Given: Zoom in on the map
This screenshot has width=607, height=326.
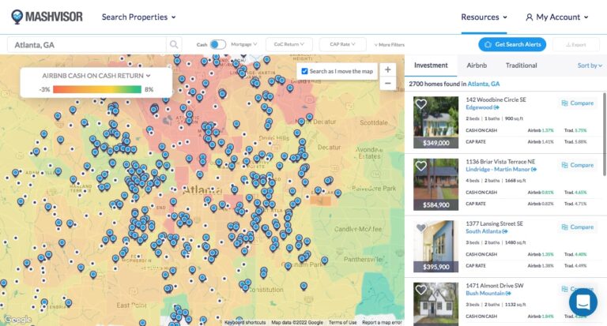Looking at the screenshot, I should pos(387,69).
